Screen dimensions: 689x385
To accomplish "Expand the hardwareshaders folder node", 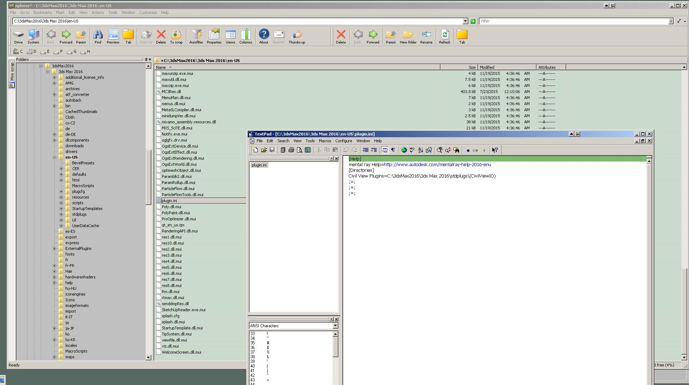I will pyautogui.click(x=55, y=277).
